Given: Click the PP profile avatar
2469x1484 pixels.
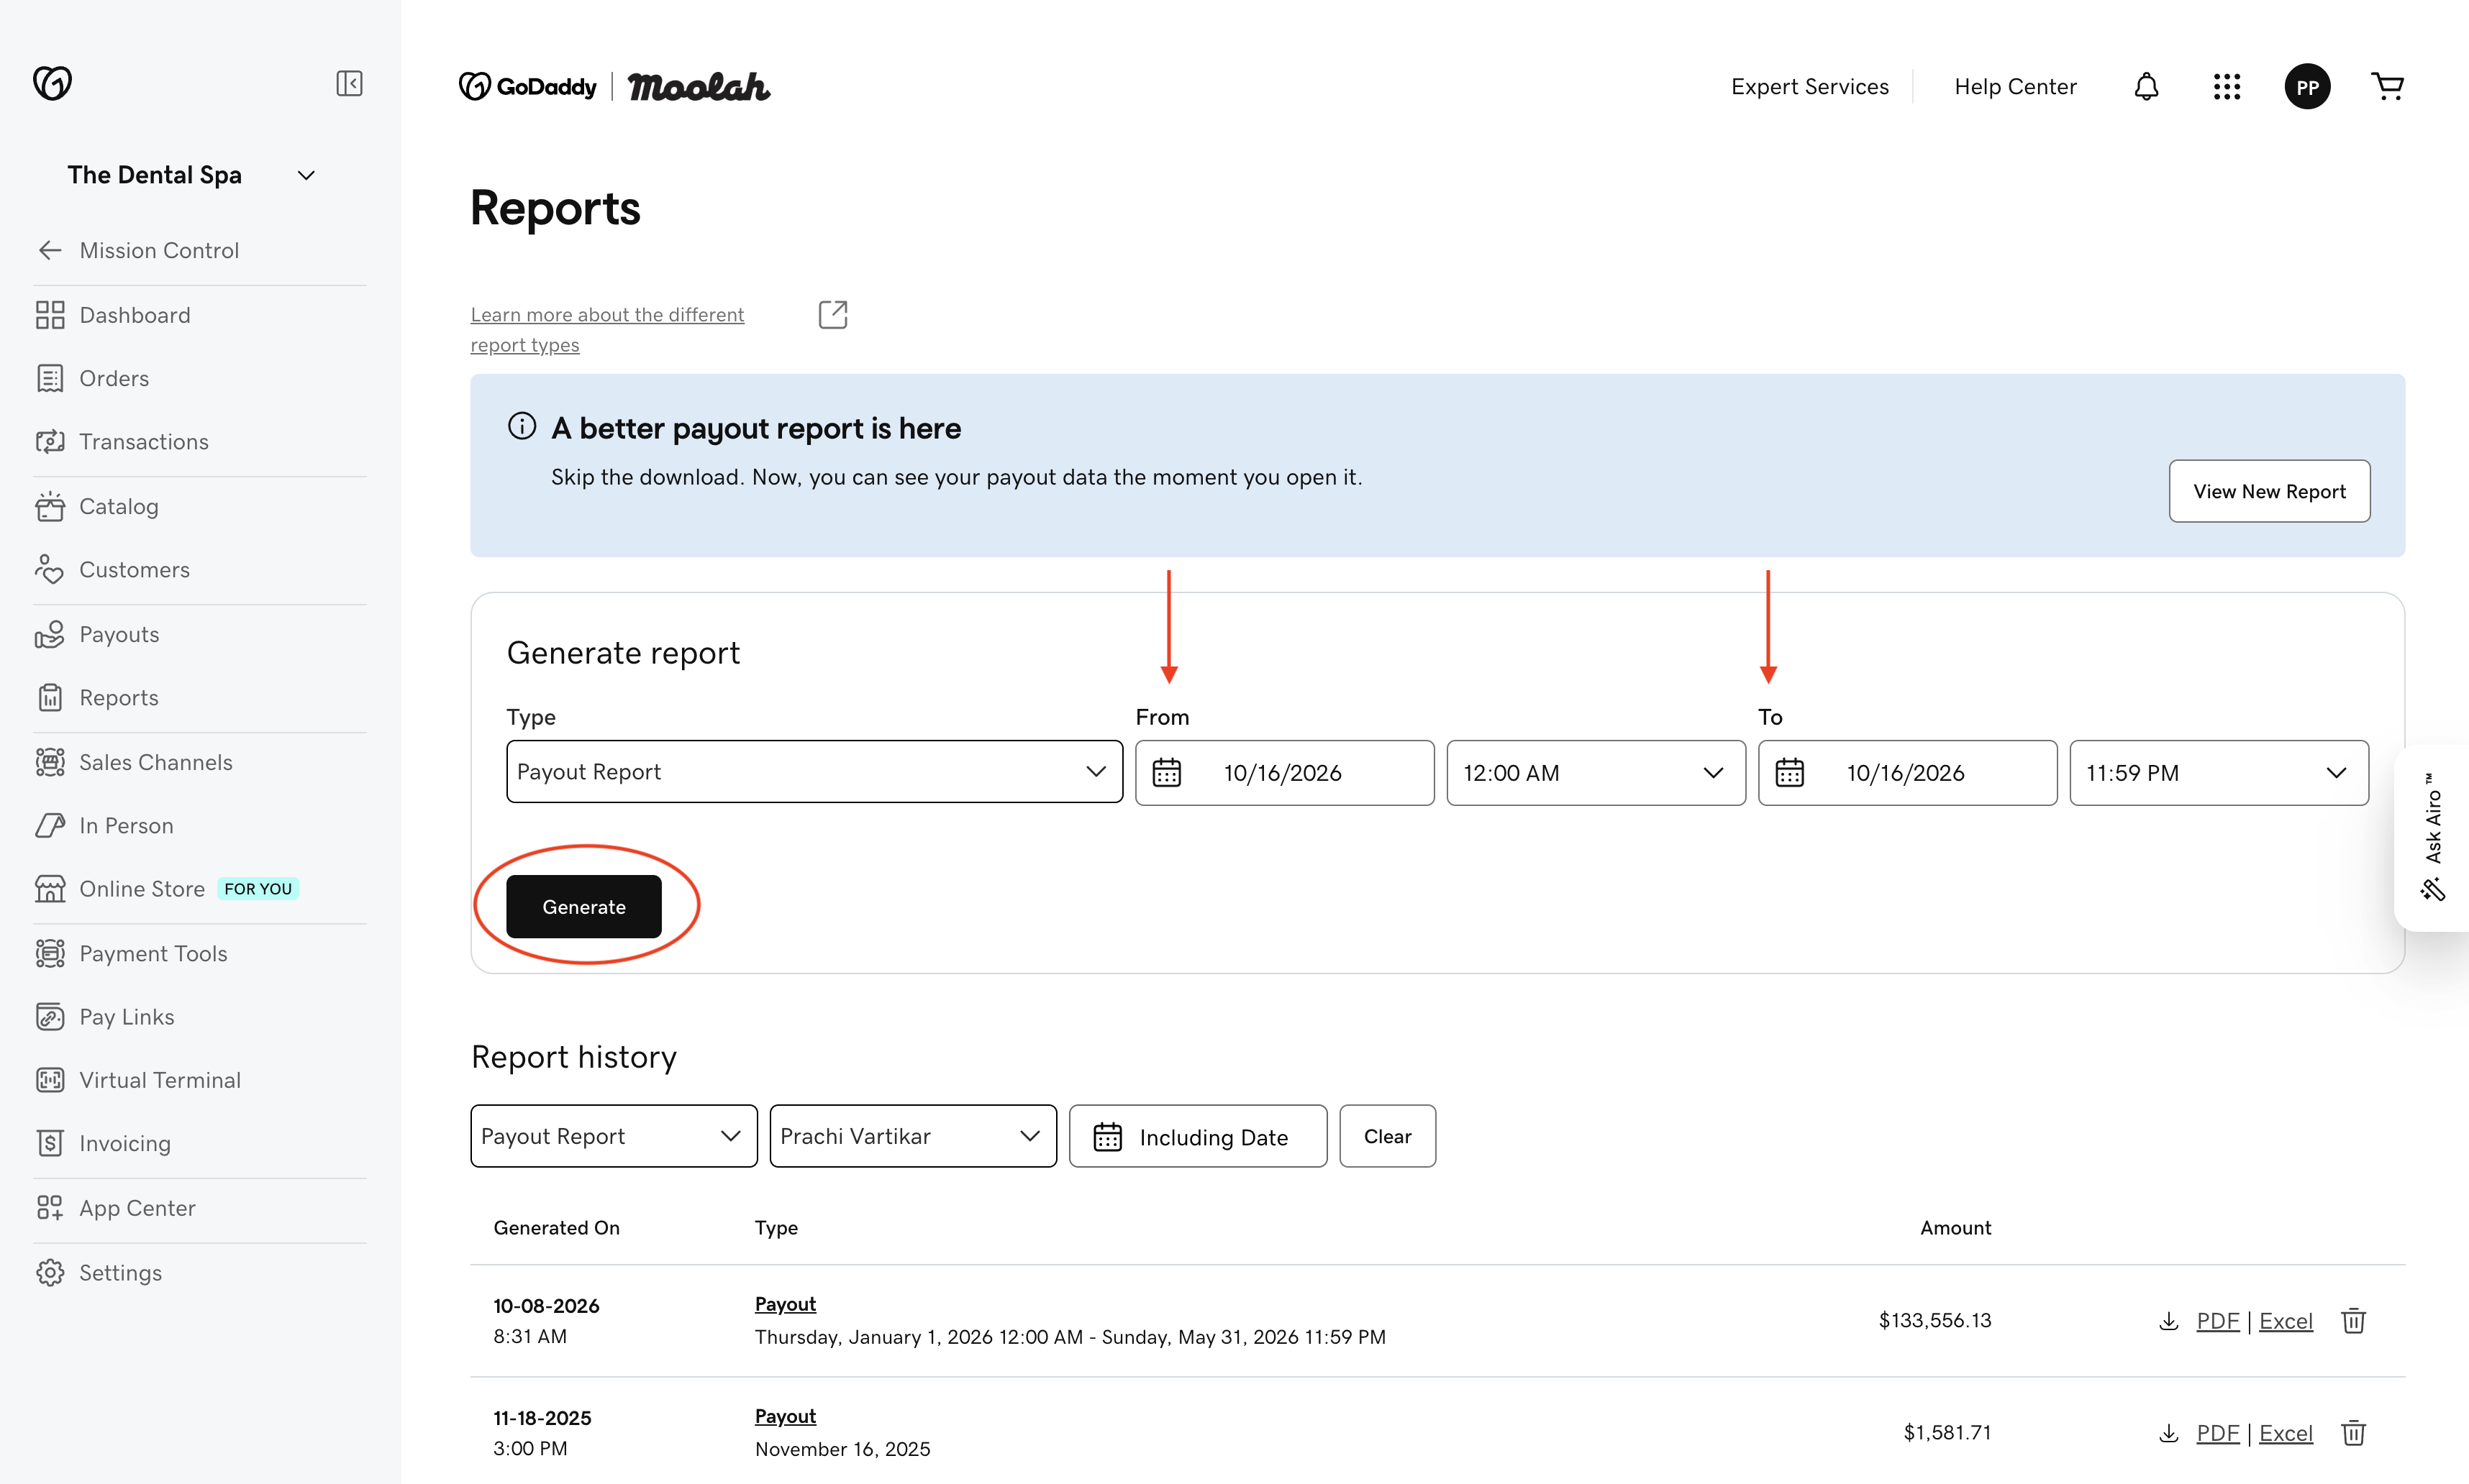Looking at the screenshot, I should click(2307, 87).
